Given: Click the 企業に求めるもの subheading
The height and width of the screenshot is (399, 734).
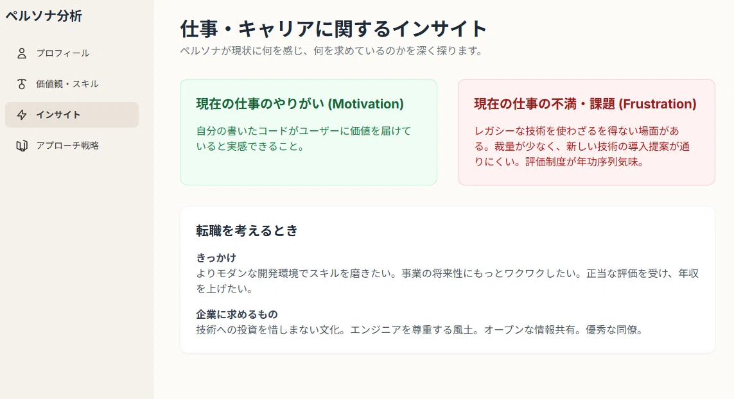Looking at the screenshot, I should (237, 314).
